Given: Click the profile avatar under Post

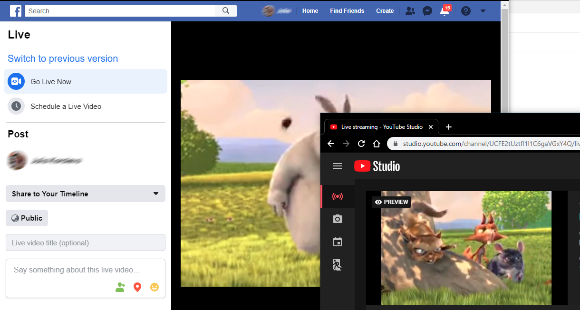Looking at the screenshot, I should [16, 161].
